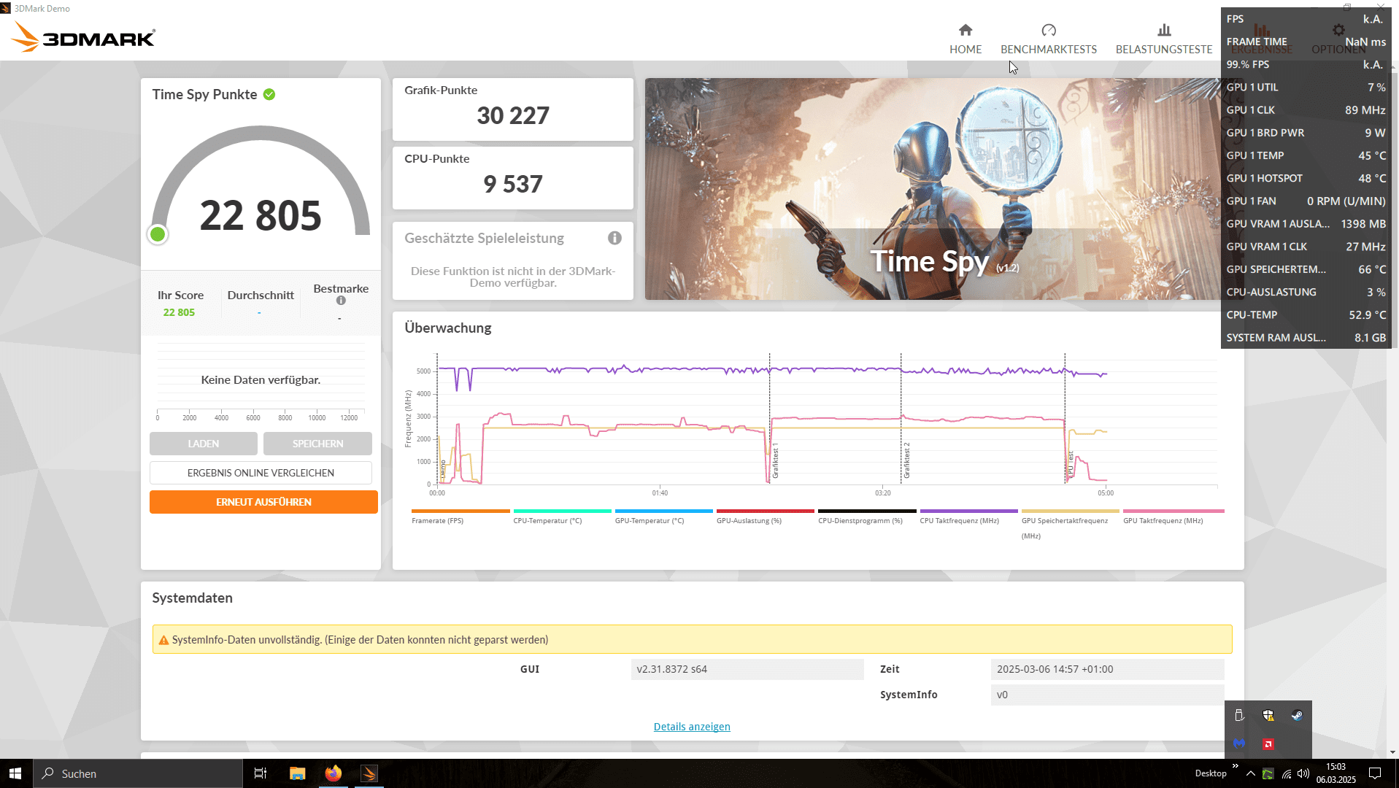Image resolution: width=1399 pixels, height=788 pixels.
Task: Click the Suchen taskbar search box
Action: 138,773
